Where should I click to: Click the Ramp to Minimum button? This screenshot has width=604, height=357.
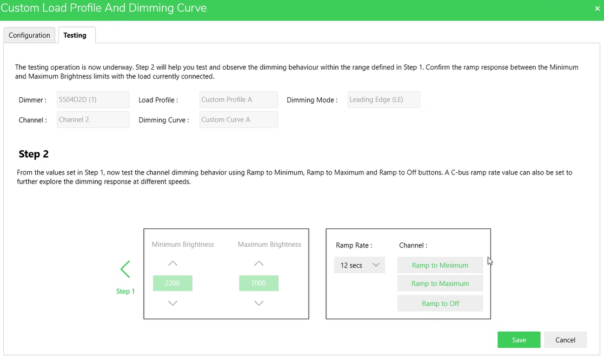440,265
